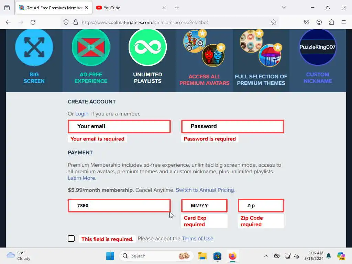Expand the system tray hidden icons chevron
Viewport: 352px width, 264px height.
click(x=266, y=256)
